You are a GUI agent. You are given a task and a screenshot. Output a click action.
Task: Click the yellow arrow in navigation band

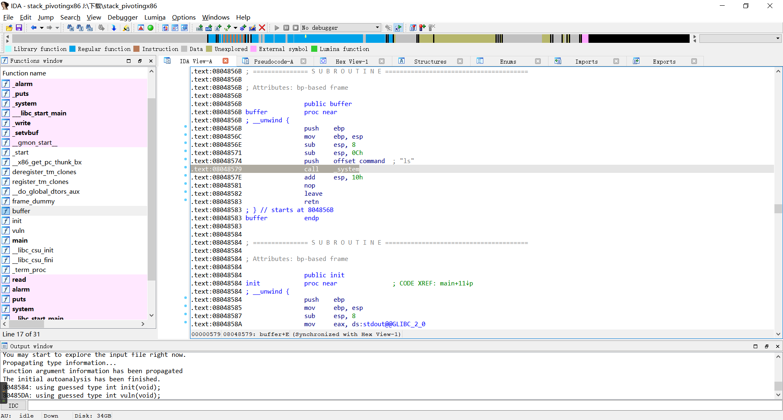[305, 36]
